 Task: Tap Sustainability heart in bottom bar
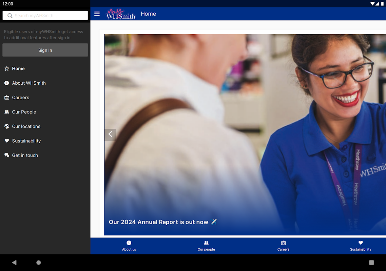[x=361, y=243]
